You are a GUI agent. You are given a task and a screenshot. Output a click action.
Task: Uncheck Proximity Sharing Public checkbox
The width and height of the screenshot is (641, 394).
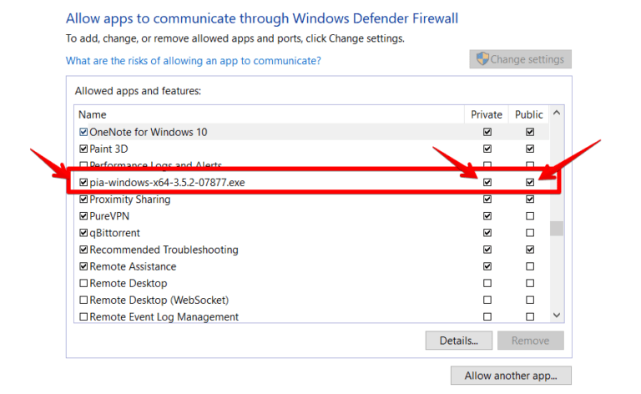click(529, 200)
